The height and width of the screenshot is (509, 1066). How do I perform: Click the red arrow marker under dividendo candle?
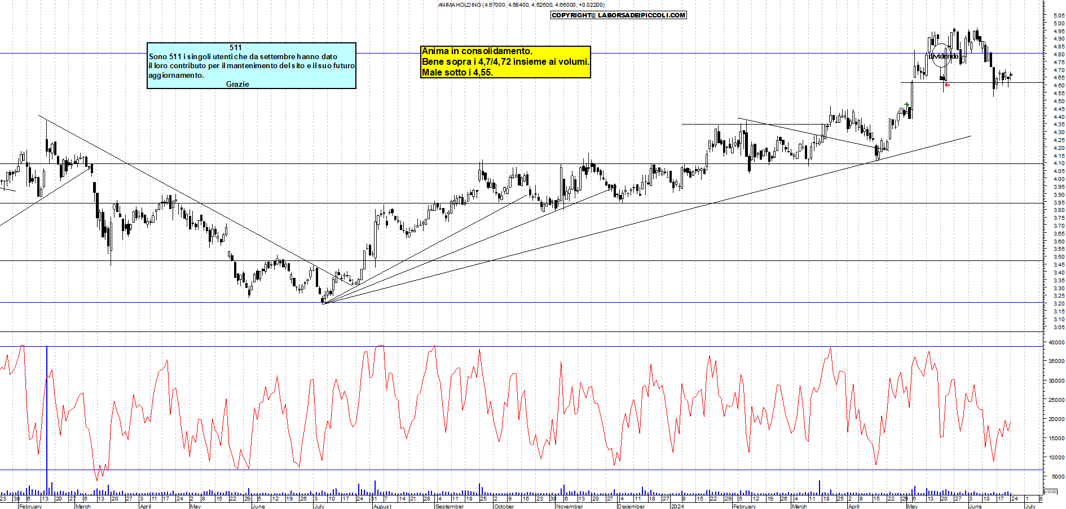click(947, 85)
